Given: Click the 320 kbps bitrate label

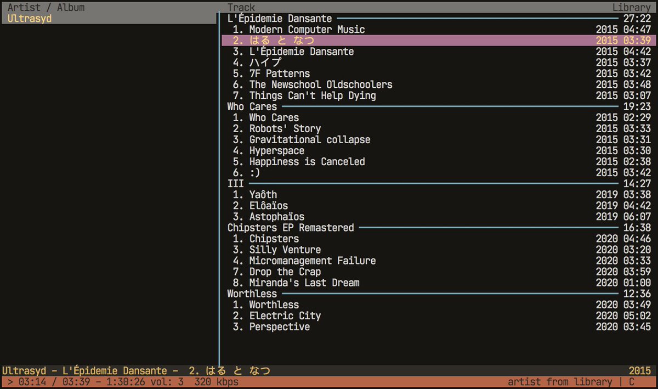Looking at the screenshot, I should tap(217, 382).
